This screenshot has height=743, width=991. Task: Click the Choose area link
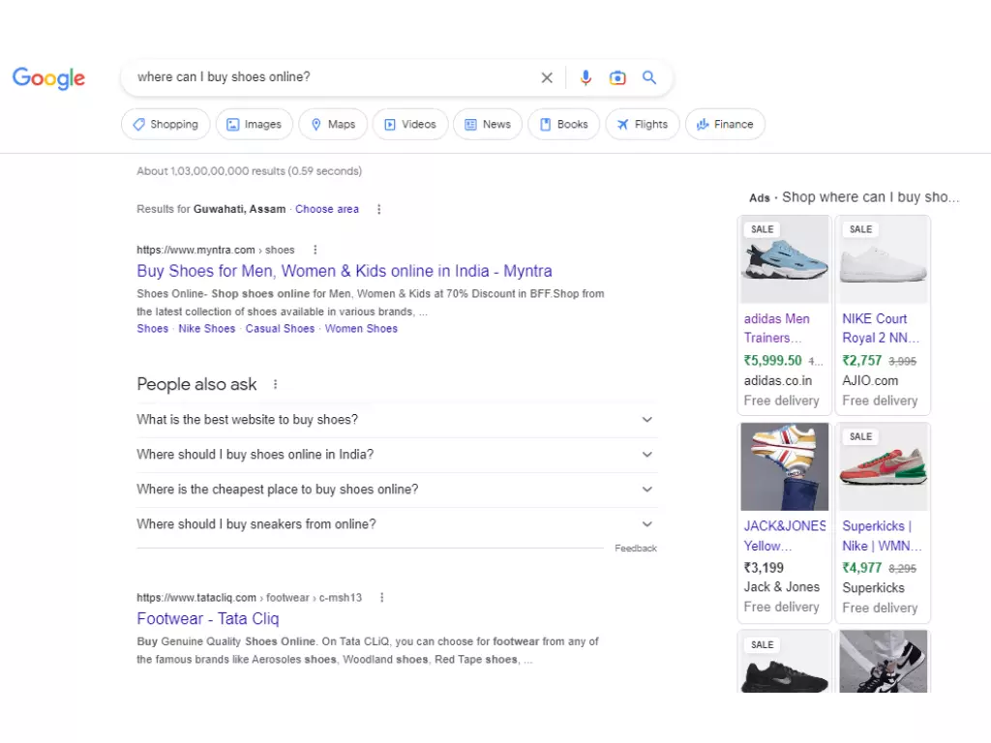(x=327, y=209)
